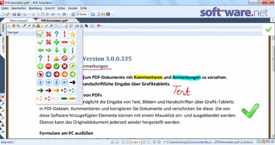
Task: Choose the red circle X stamp
Action: click(x=65, y=66)
